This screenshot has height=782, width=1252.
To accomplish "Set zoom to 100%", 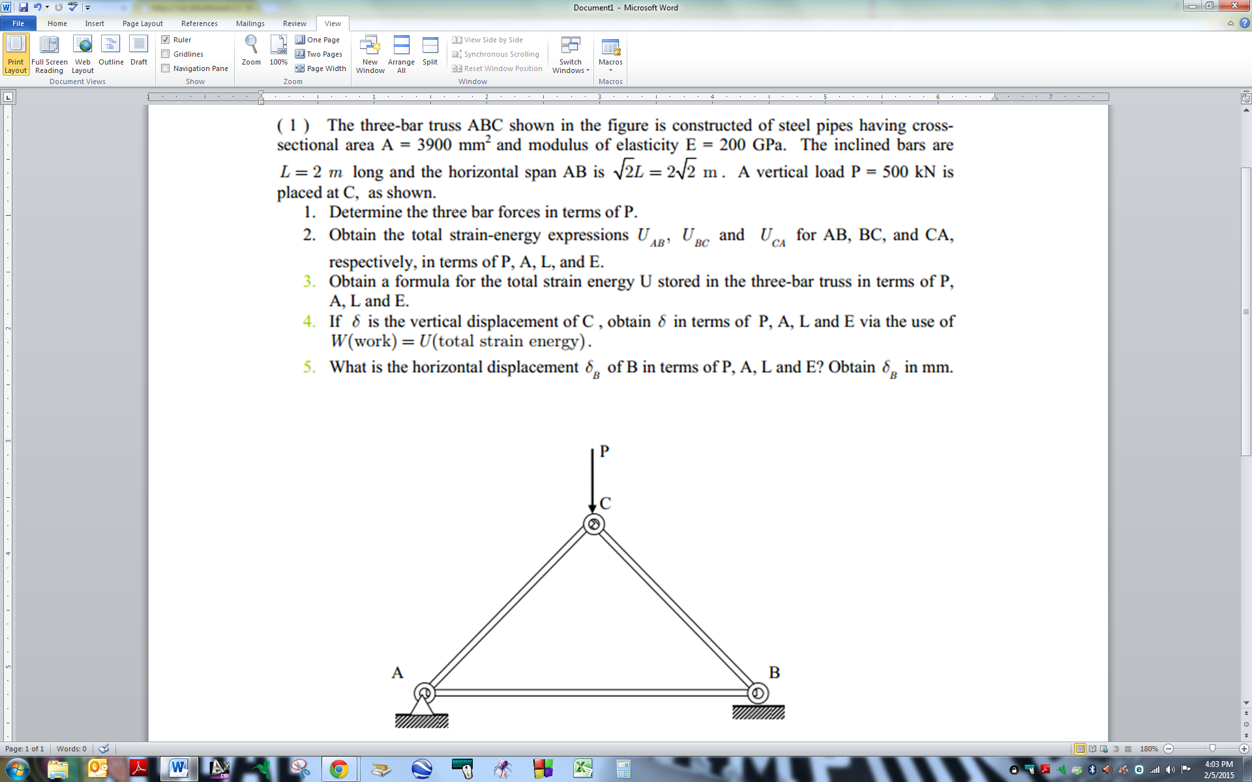I will click(x=278, y=53).
